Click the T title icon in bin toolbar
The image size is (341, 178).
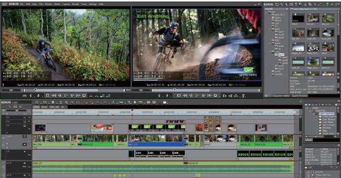click(296, 4)
